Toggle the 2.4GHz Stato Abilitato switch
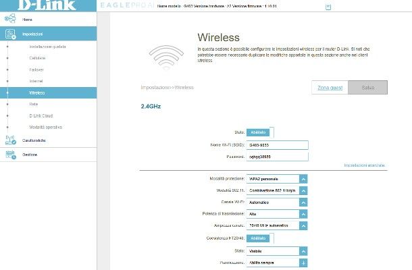 260,132
